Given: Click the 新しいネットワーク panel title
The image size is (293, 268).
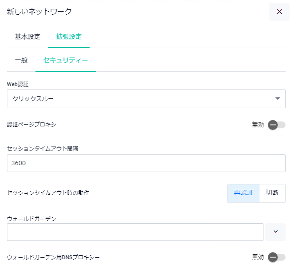Looking at the screenshot, I should click(39, 12).
